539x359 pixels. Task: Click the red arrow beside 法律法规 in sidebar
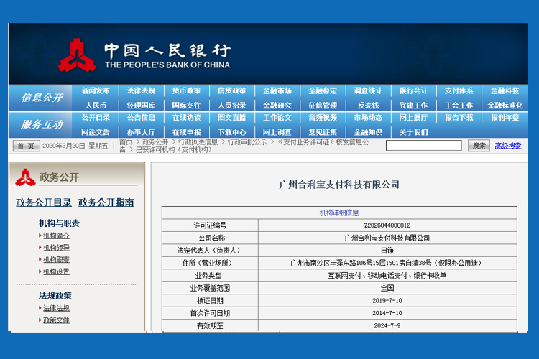click(39, 309)
